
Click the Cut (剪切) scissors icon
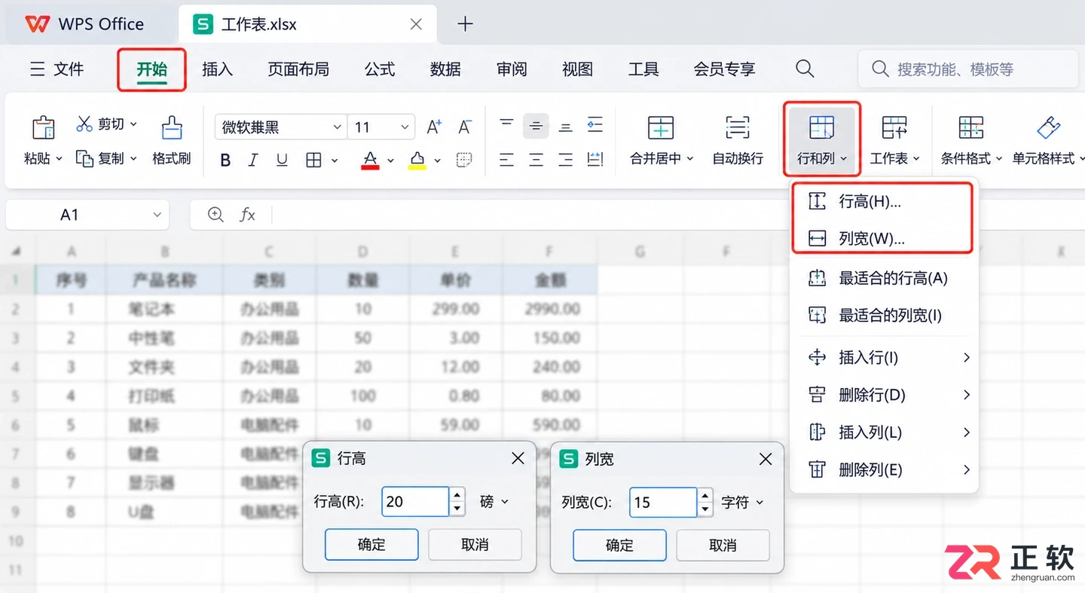point(84,124)
